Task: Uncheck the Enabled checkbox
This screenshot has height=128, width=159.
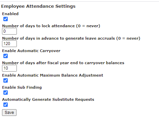Action: (5, 19)
